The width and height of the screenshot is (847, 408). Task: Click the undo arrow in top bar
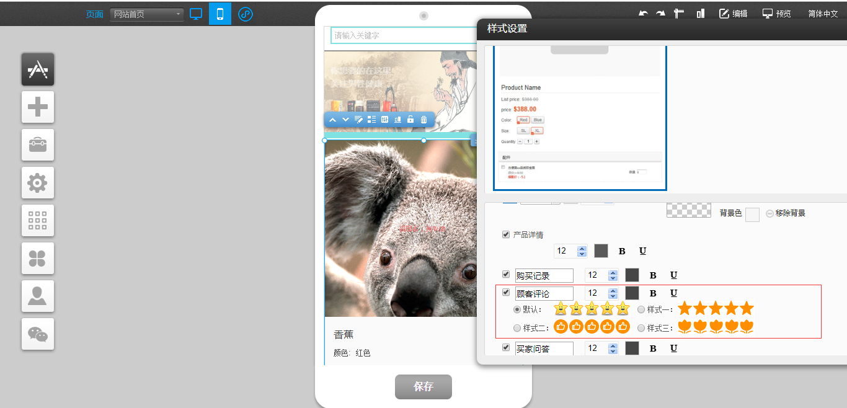(x=643, y=14)
